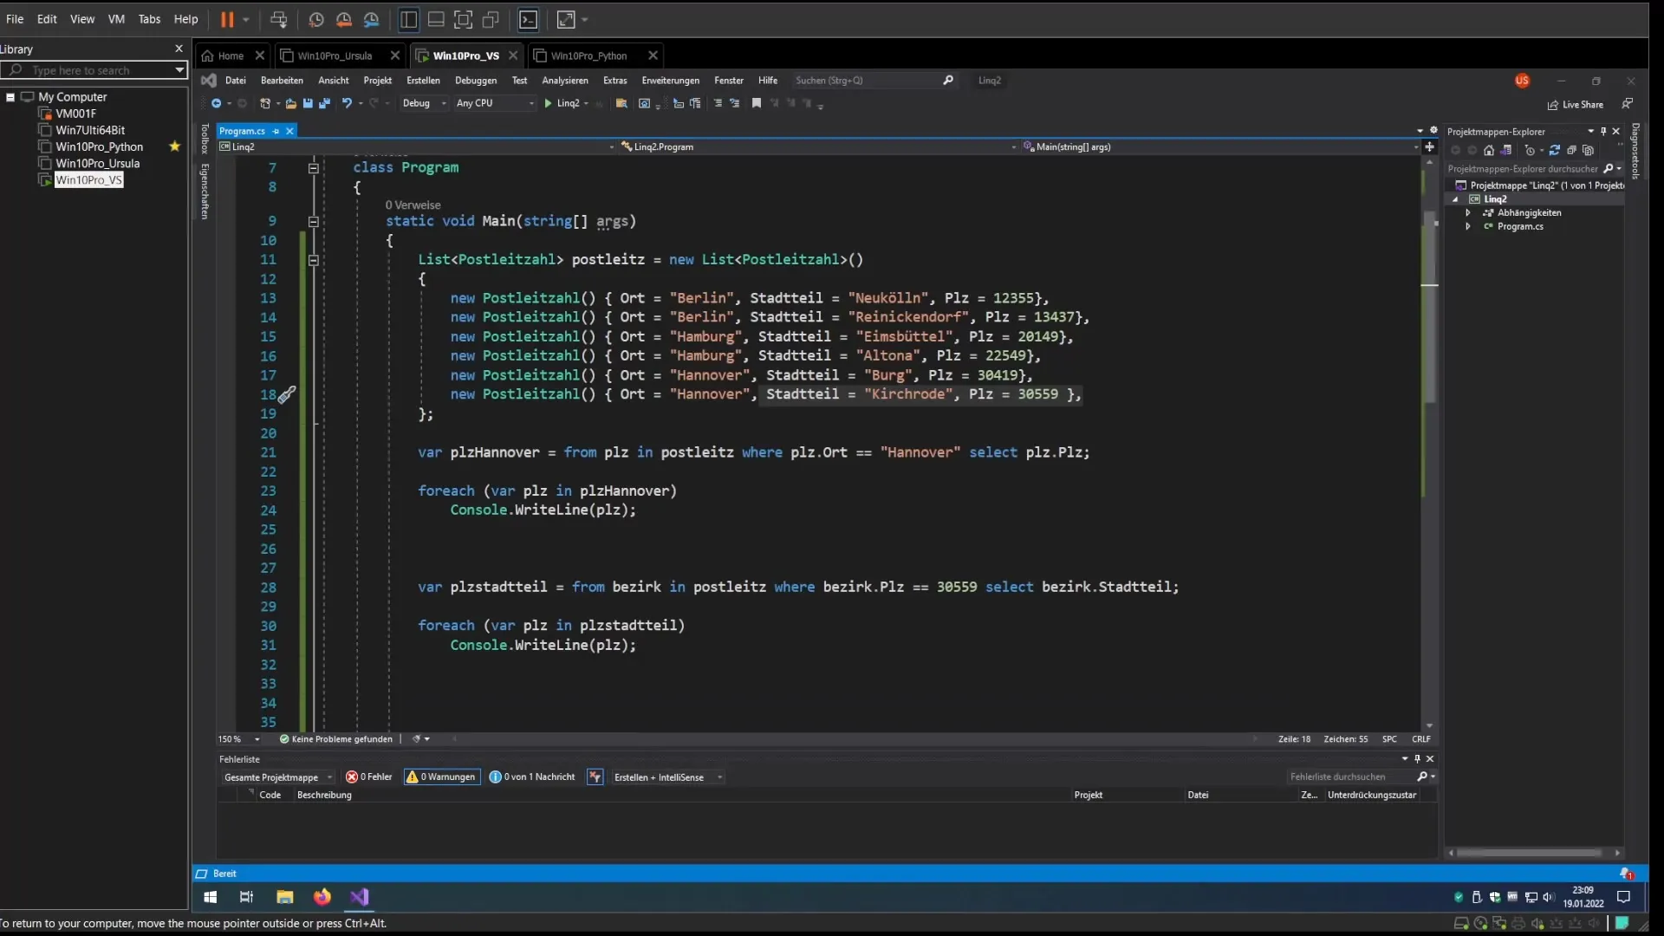Expand the Abhängigkeiten node

point(1467,213)
